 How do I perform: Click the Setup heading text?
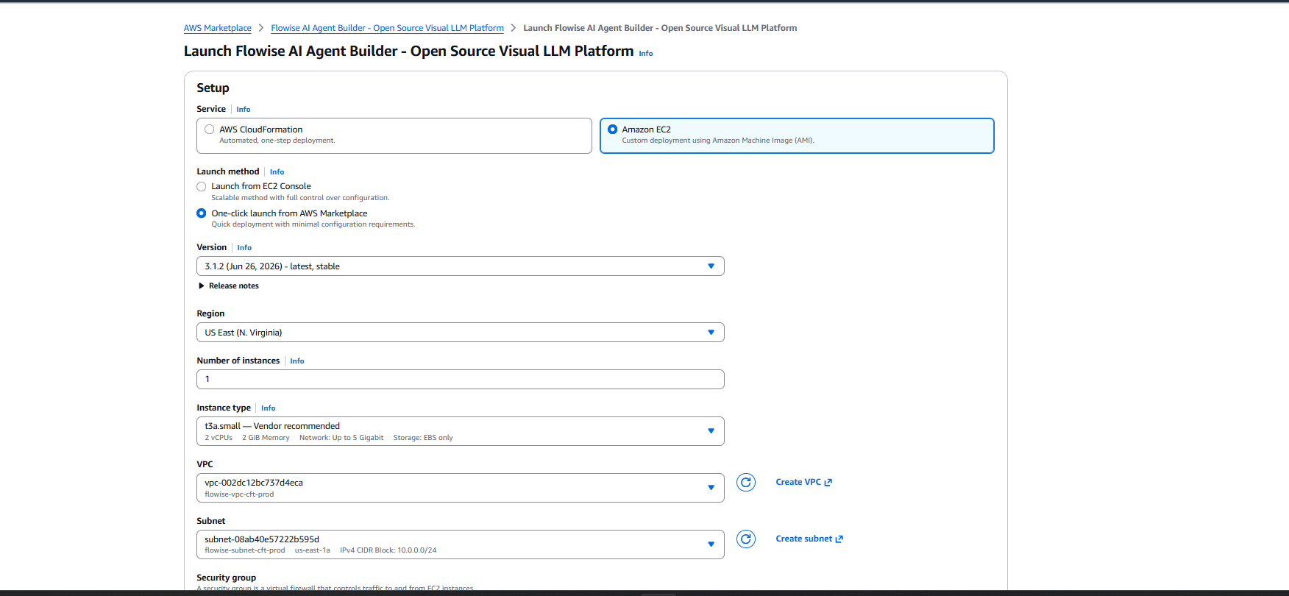coord(213,88)
